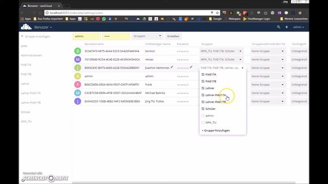Screen dimensions: 328x184
Task: Open the TV bookmark
Action: tap(126, 19)
